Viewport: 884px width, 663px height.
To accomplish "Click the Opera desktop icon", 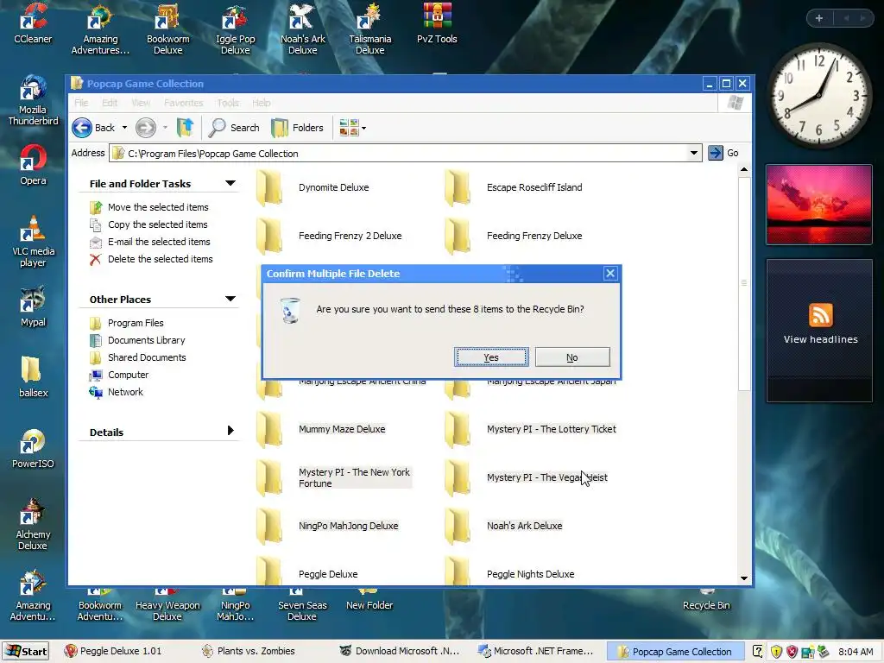I will coord(33,165).
